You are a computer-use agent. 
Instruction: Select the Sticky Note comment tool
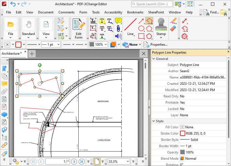point(118,21)
